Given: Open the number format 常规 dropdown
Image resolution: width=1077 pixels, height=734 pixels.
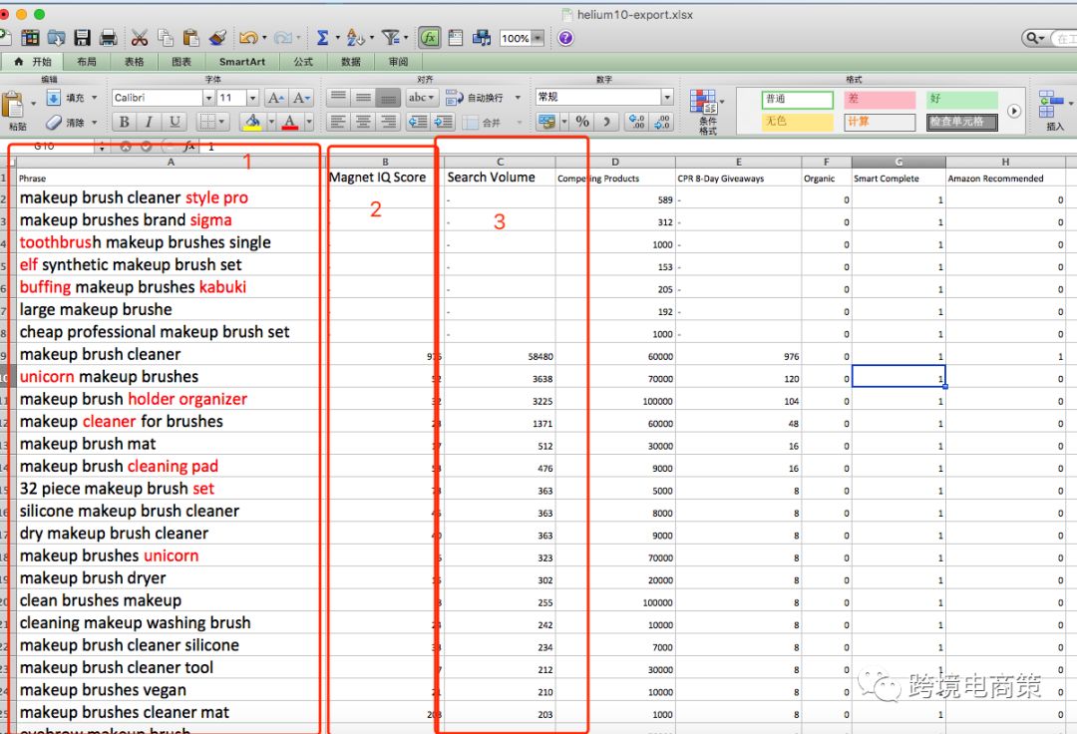Looking at the screenshot, I should (x=667, y=98).
